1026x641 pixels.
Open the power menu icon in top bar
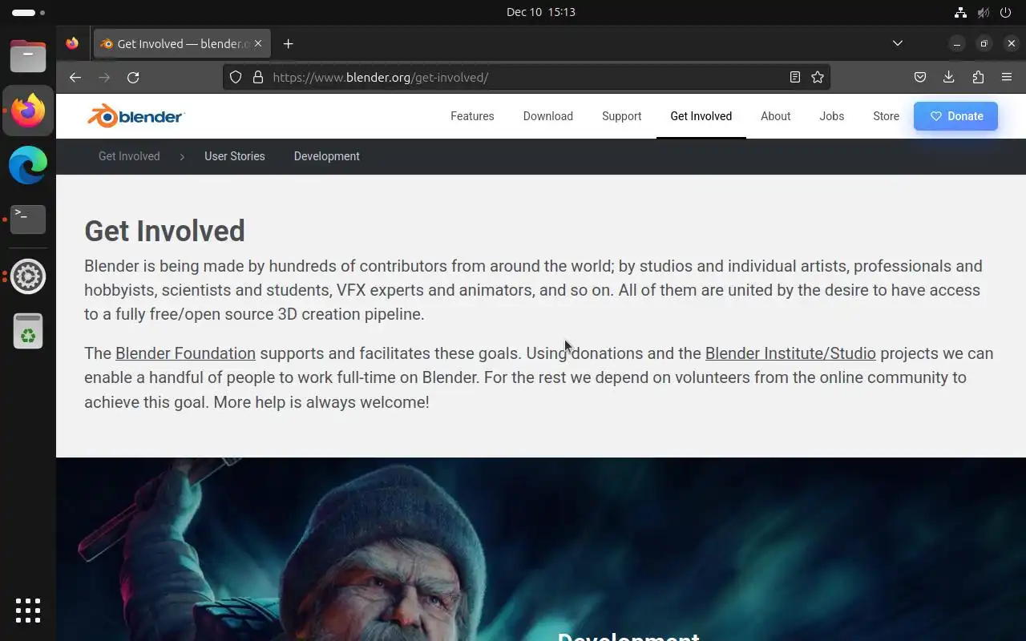pos(1006,12)
